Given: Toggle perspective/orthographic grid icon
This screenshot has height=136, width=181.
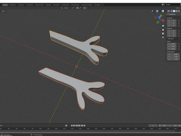Looking at the screenshot, I should pos(163,37).
